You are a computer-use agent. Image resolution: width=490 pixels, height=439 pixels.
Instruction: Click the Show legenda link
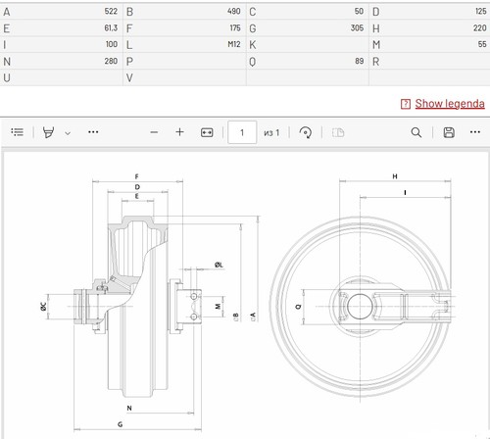pyautogui.click(x=450, y=104)
